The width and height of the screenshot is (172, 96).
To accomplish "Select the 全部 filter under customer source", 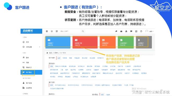I will coord(59,58).
